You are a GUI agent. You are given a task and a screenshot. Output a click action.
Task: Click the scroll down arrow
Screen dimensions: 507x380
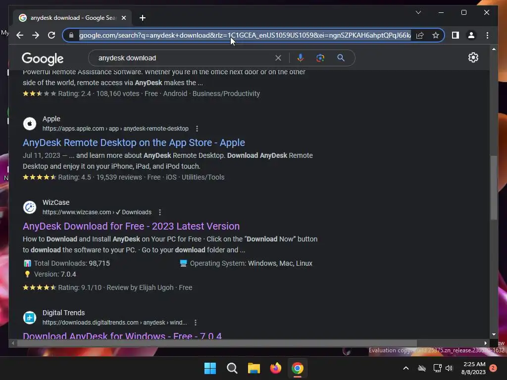494,334
